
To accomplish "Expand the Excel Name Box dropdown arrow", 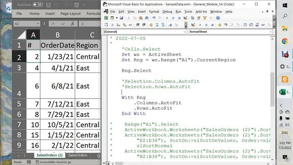I will coord(38,24).
